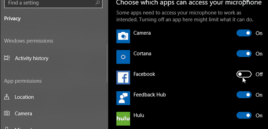
Task: Click the Location sidebar icon
Action: pos(7,97)
